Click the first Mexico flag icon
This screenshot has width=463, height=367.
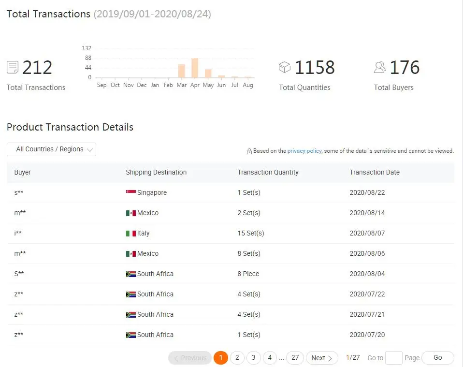pyautogui.click(x=131, y=213)
